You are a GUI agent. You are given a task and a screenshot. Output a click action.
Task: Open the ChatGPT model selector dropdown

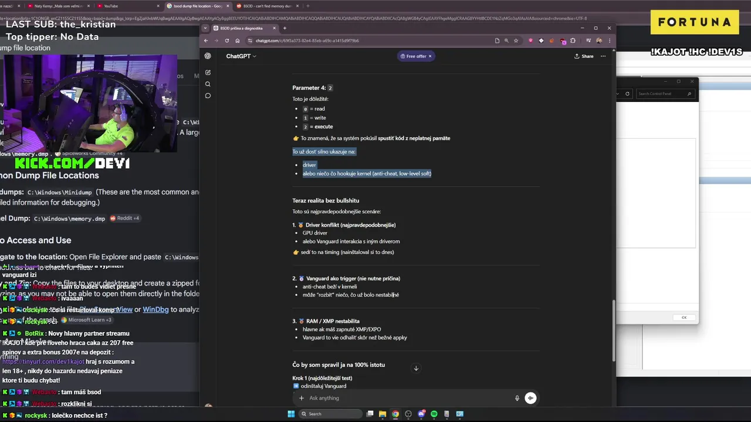pyautogui.click(x=241, y=56)
